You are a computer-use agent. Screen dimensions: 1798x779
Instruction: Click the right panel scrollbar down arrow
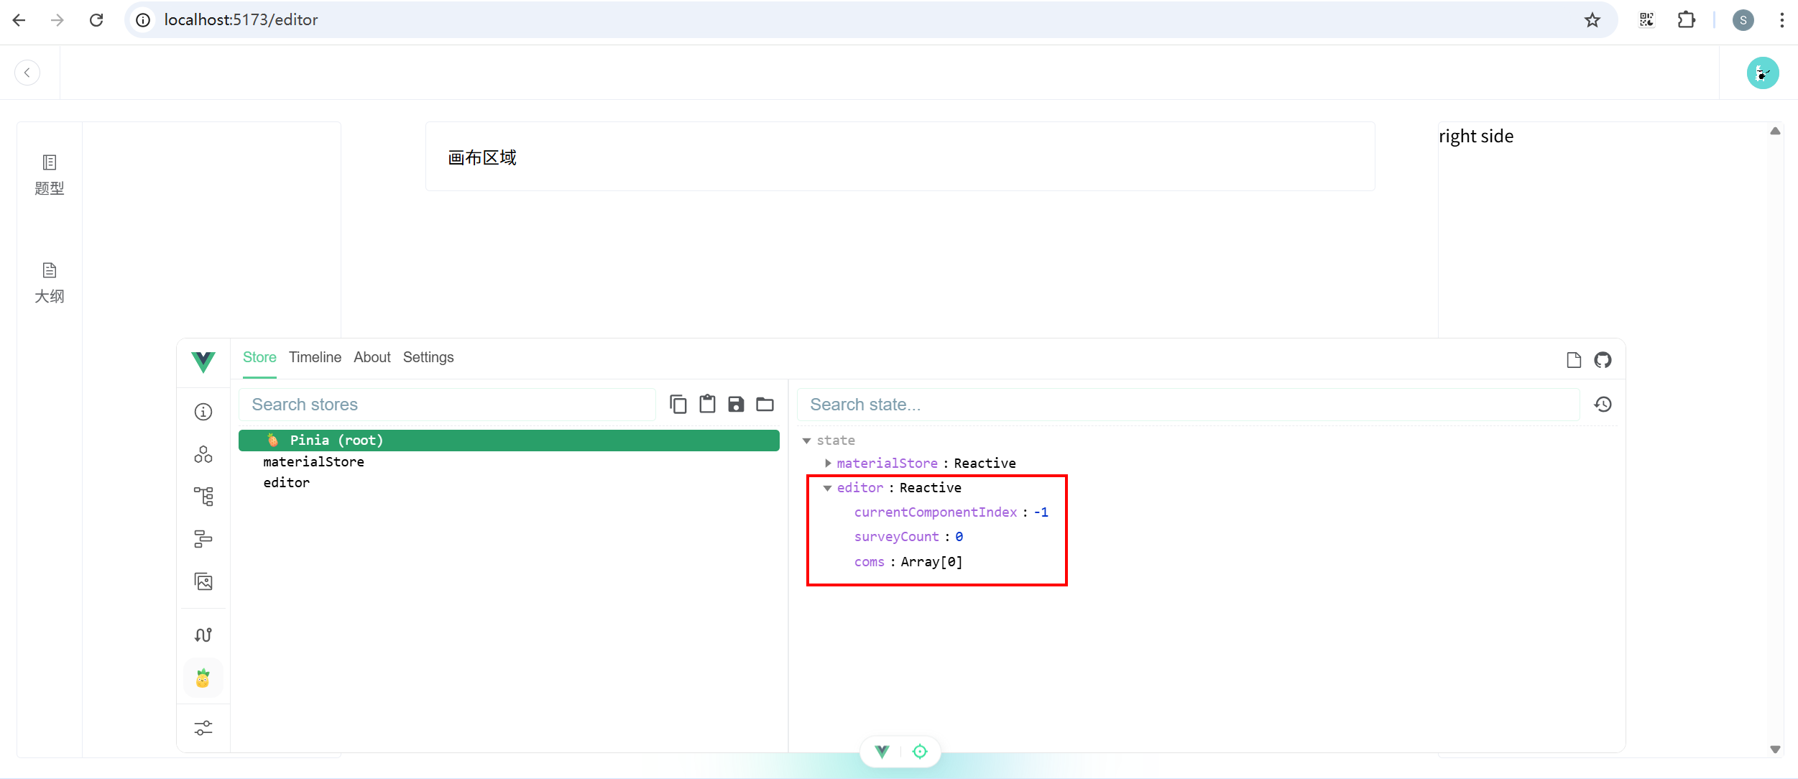pyautogui.click(x=1775, y=750)
